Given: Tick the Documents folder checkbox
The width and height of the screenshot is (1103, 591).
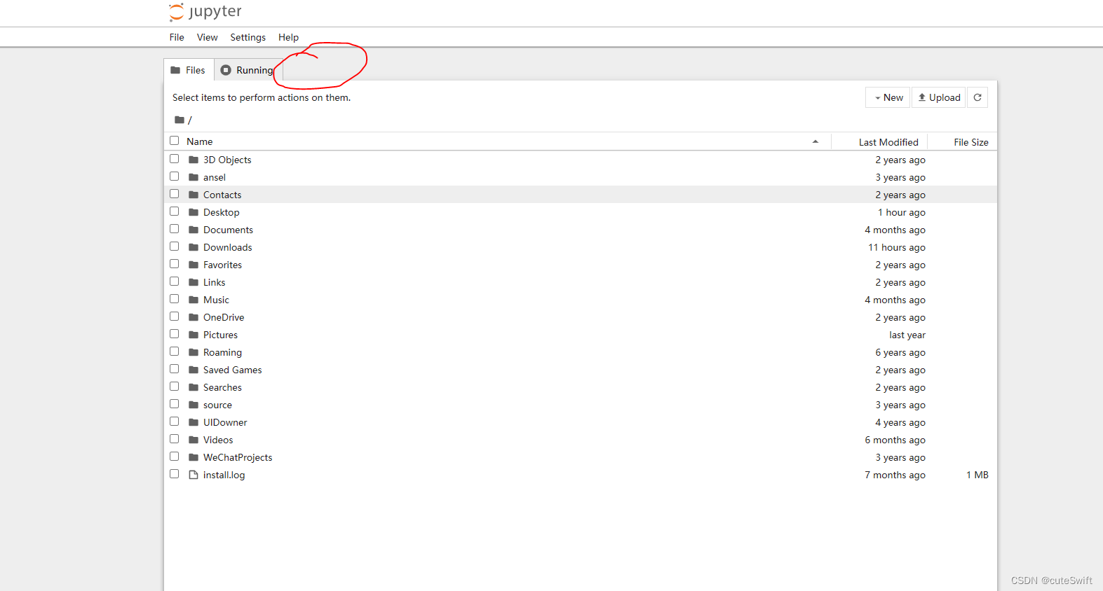Looking at the screenshot, I should (175, 229).
